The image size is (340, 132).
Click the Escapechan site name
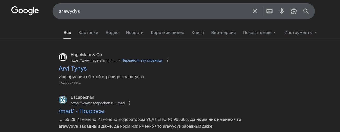pyautogui.click(x=82, y=97)
